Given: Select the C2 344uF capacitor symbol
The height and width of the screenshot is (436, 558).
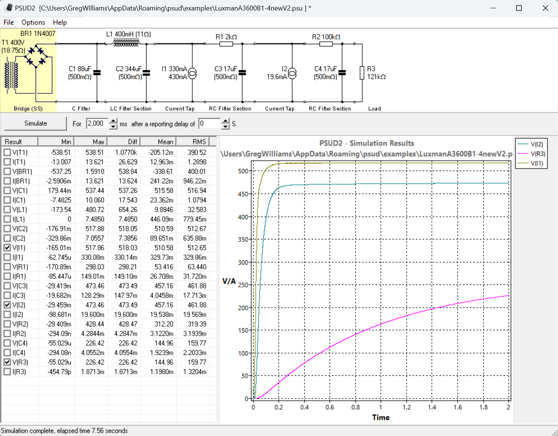Looking at the screenshot, I should click(146, 73).
